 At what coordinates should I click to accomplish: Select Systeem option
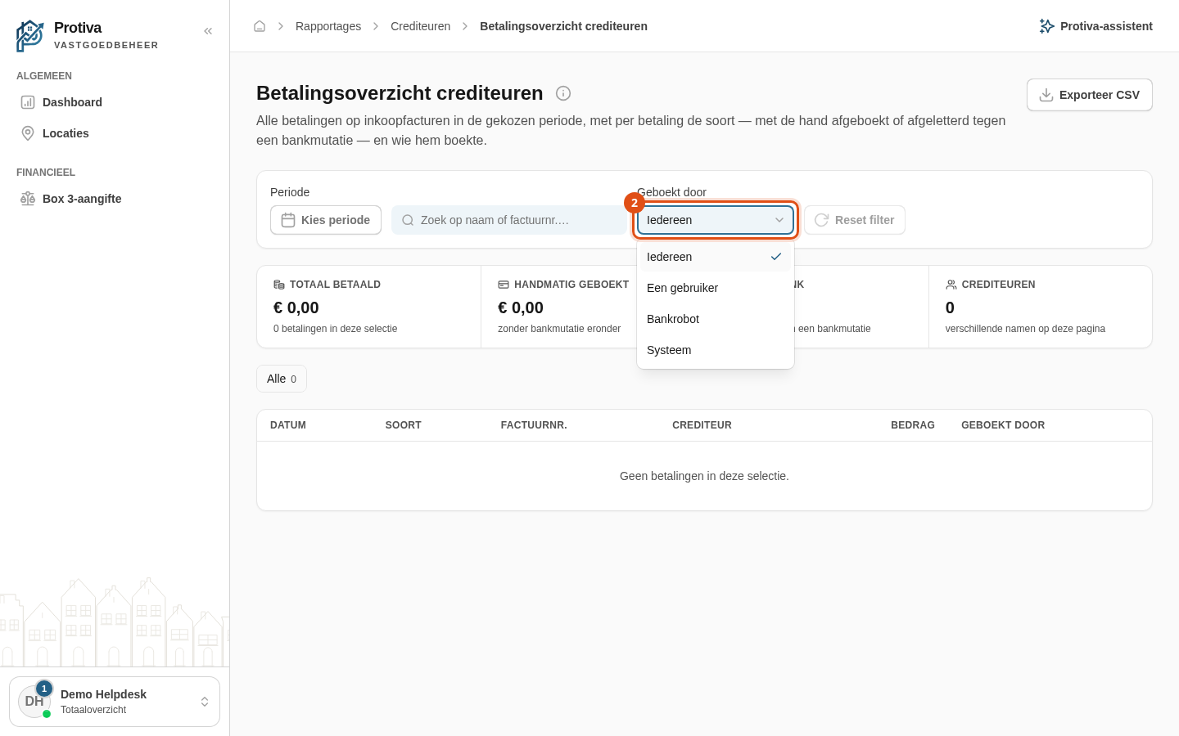[x=716, y=350]
